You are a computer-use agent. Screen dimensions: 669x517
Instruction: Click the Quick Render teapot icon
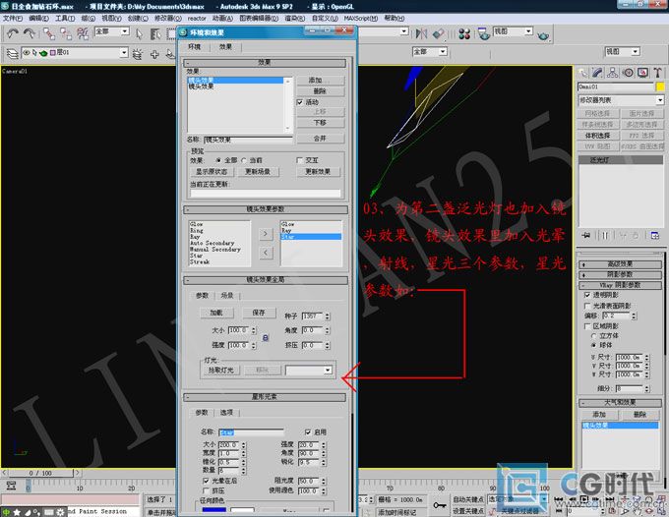tap(543, 35)
